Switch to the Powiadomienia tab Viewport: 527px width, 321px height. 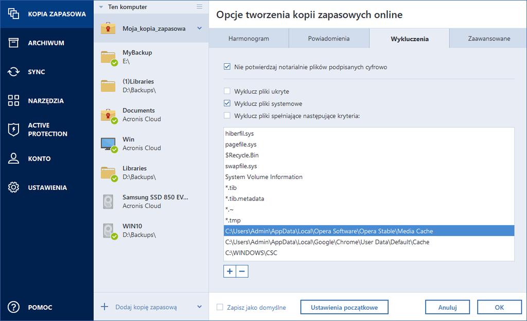click(x=329, y=38)
